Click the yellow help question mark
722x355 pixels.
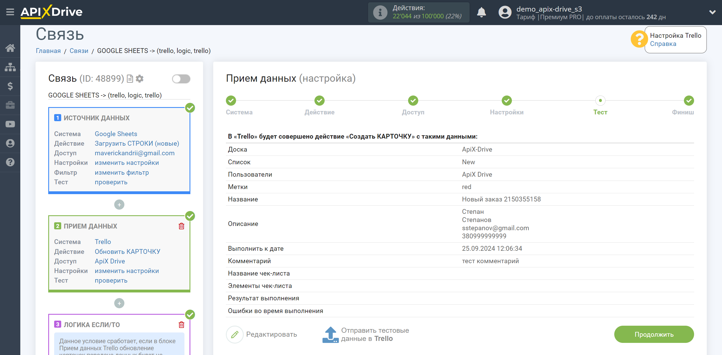point(639,39)
